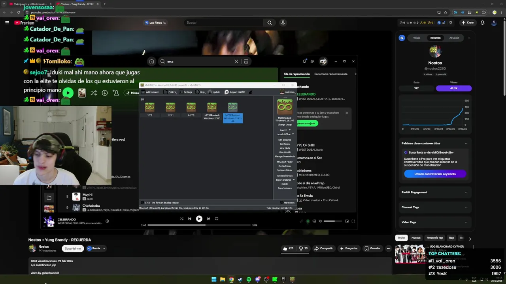This screenshot has width=506, height=284.
Task: Click the MultiMC Update button
Action: click(x=214, y=92)
